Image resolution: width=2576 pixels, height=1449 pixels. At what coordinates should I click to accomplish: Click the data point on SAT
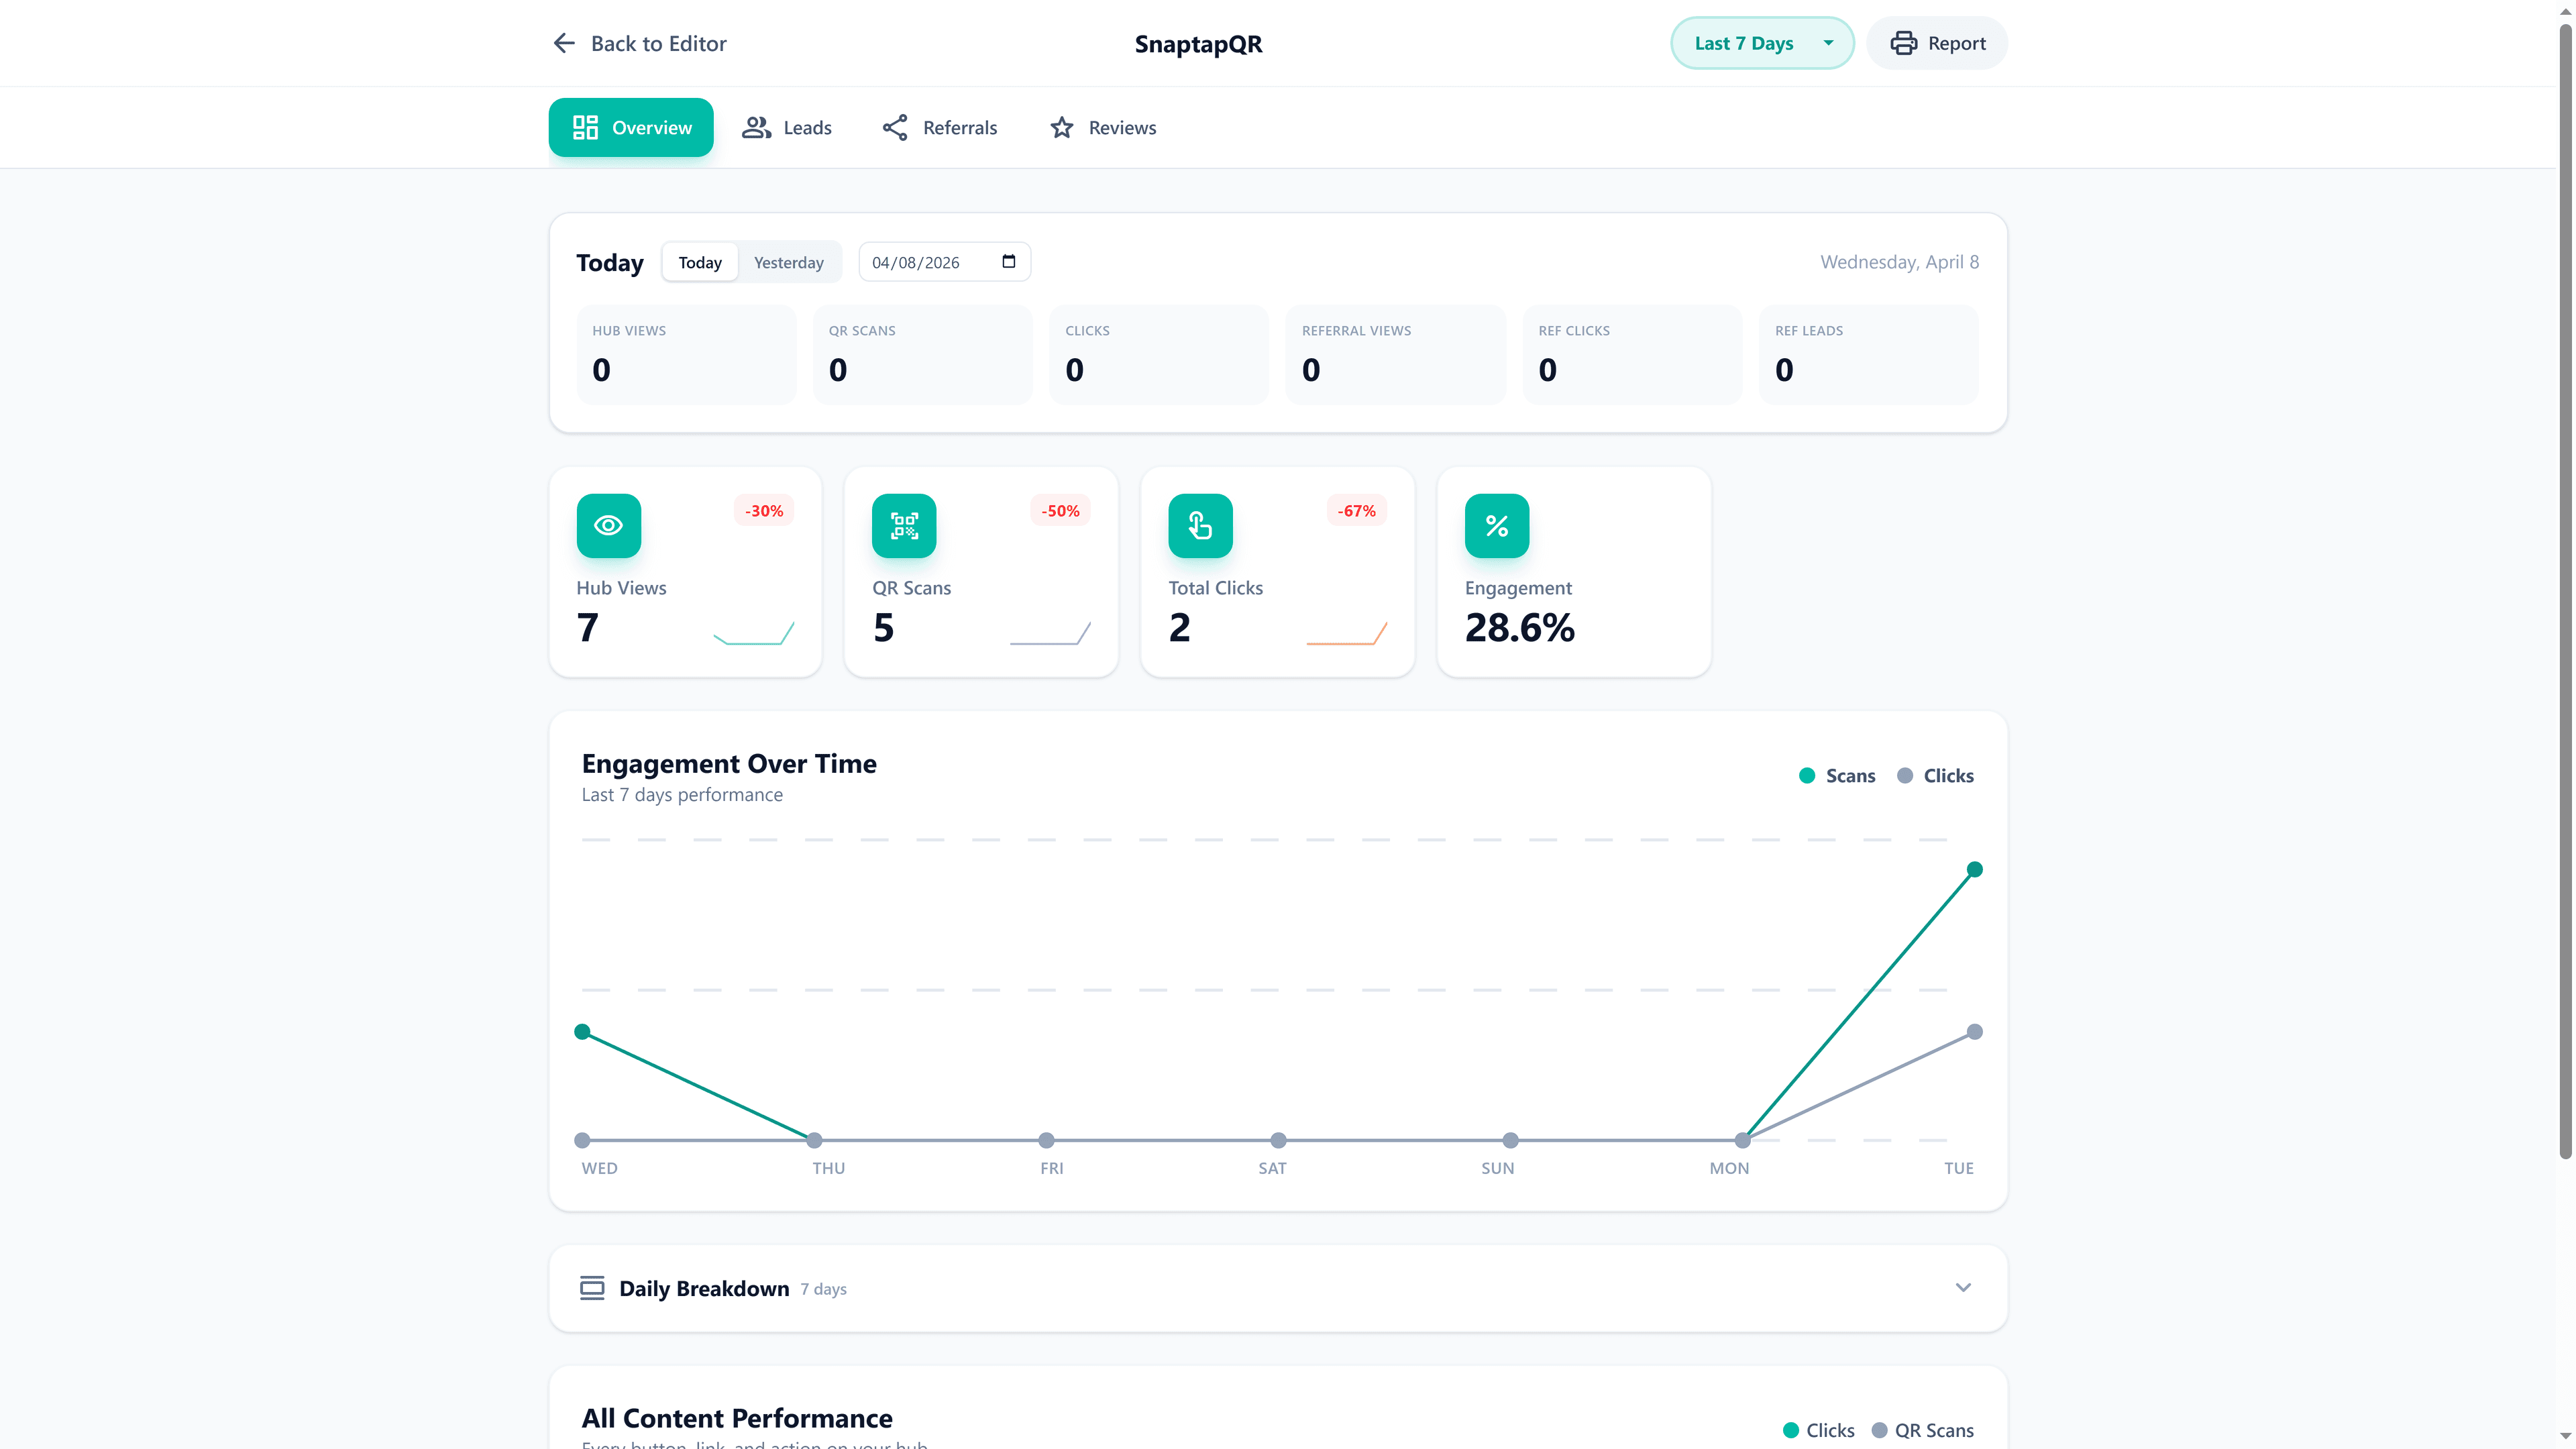click(x=1278, y=1140)
